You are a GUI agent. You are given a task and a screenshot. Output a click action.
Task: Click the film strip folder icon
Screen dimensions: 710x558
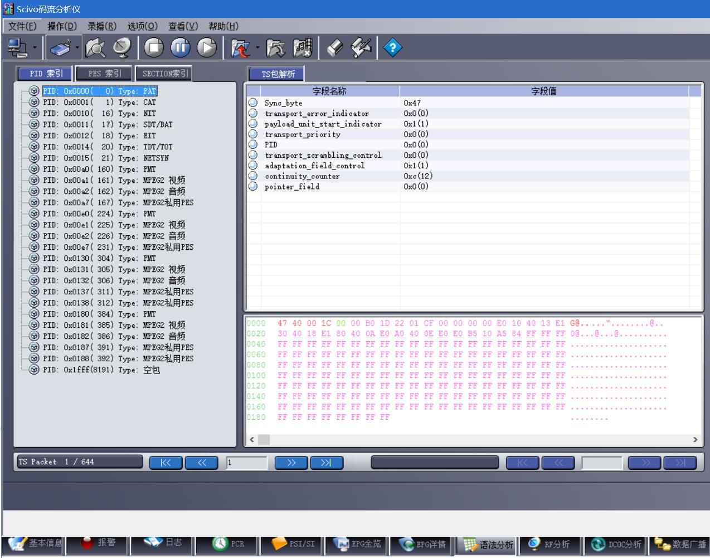tap(303, 48)
